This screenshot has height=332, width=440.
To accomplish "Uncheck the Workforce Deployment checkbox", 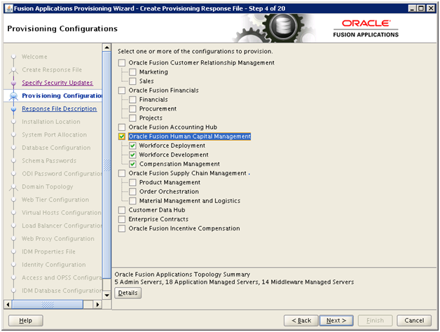I will click(132, 146).
